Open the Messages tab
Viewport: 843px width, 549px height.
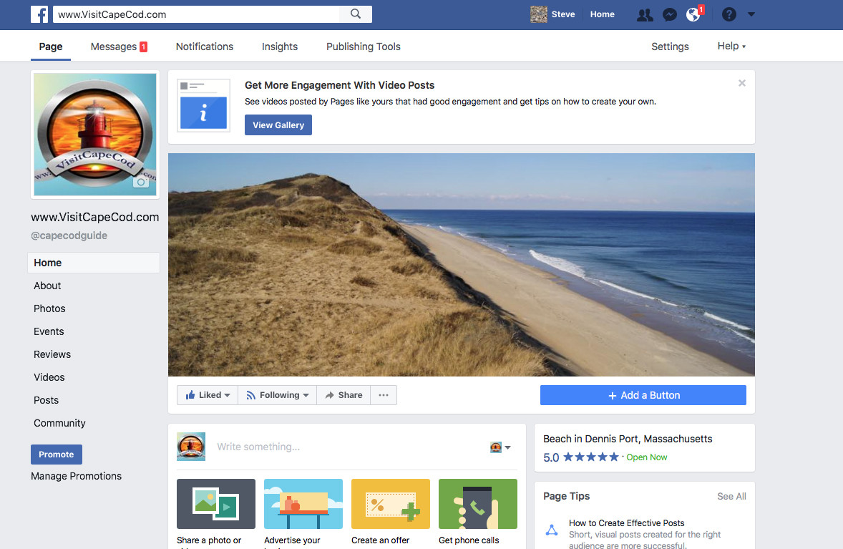click(x=119, y=47)
